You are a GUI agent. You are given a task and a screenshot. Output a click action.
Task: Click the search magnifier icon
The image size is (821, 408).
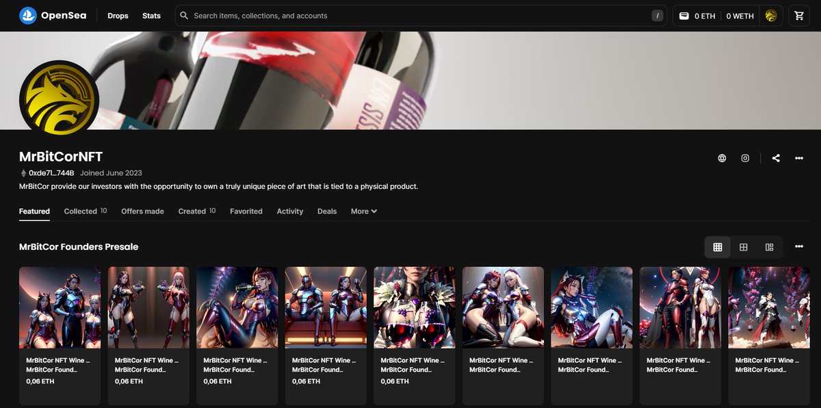coord(184,15)
